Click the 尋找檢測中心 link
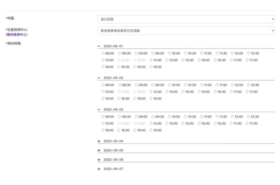Viewport: 280px width, 185px height. coord(17,35)
